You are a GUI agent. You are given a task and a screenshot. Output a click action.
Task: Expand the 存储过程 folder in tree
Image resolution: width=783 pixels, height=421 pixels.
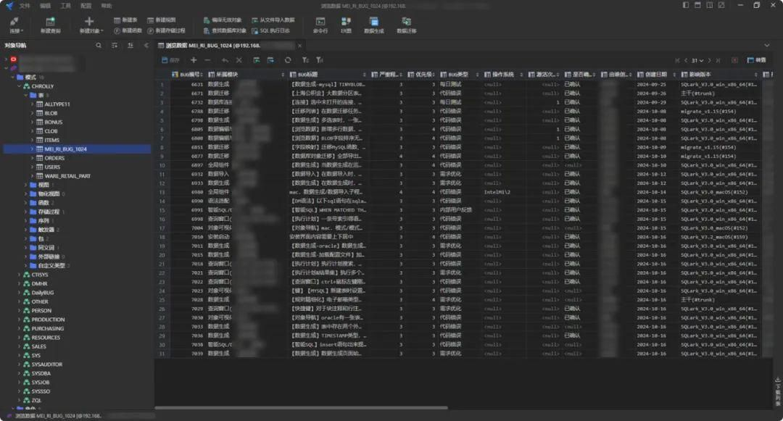pyautogui.click(x=26, y=212)
